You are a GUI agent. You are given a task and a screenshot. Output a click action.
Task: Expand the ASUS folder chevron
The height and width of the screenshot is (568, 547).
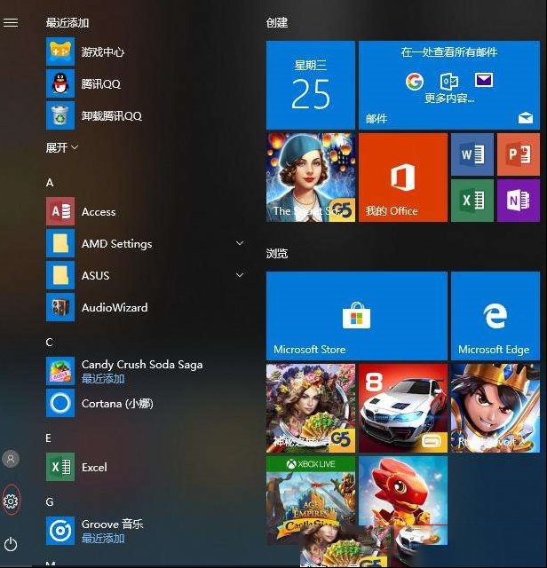[240, 275]
